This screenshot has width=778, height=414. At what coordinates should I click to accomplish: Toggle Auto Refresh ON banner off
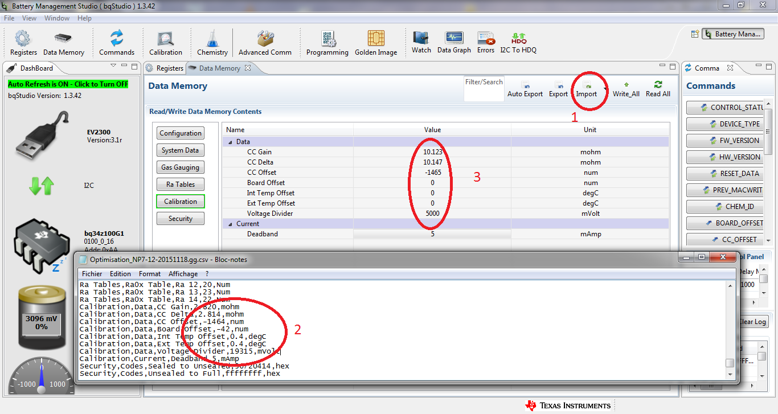[x=68, y=84]
